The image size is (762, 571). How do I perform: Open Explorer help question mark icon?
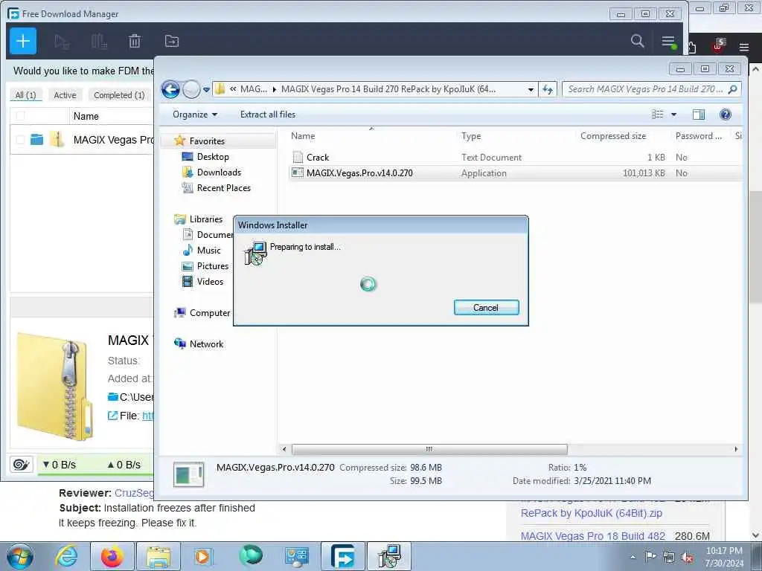(x=725, y=114)
